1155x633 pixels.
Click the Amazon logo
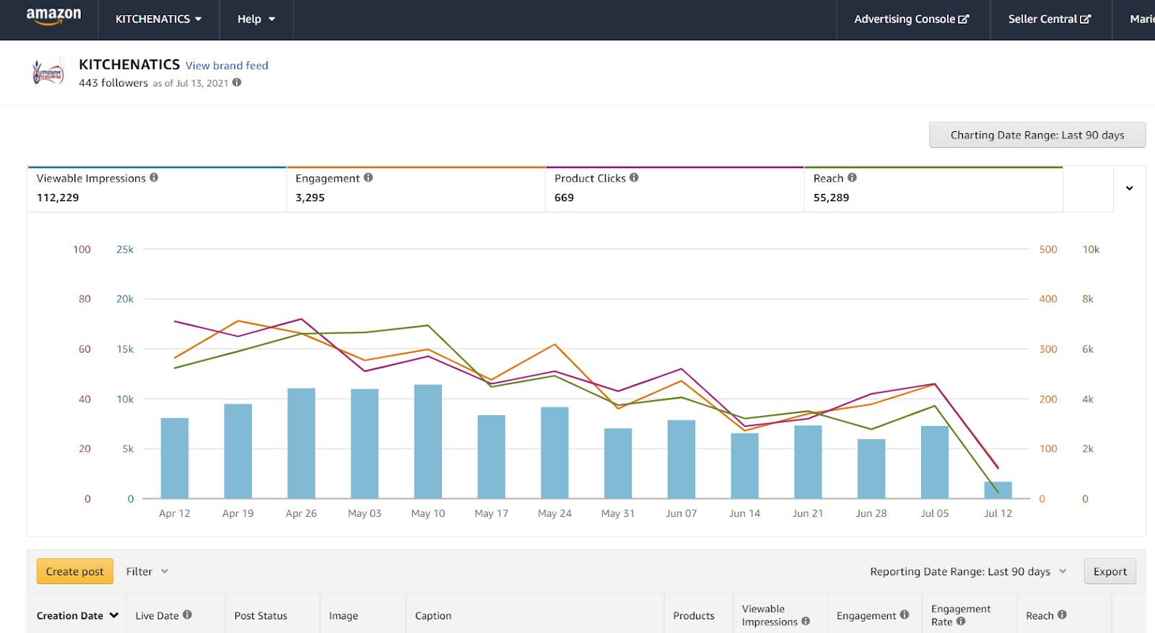pyautogui.click(x=54, y=17)
